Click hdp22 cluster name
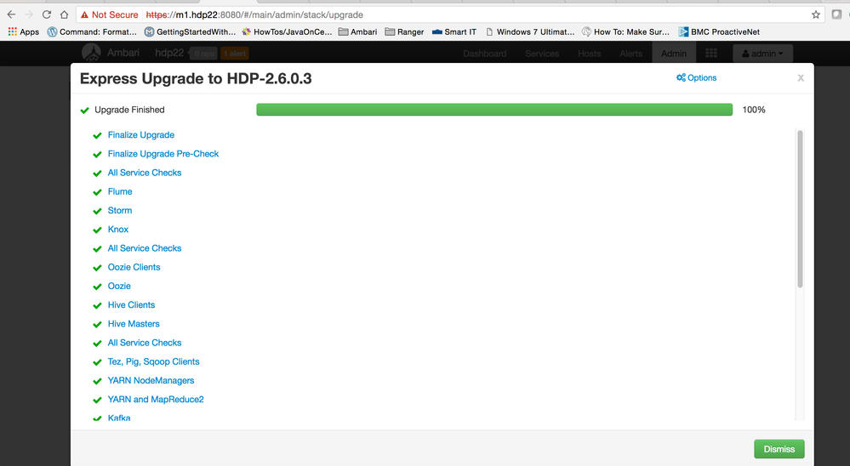850x466 pixels. [x=169, y=53]
